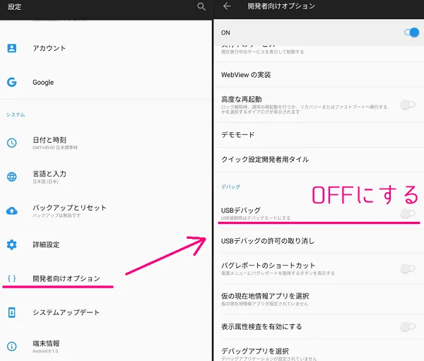Toggle the 高度な再起動 switch
The height and width of the screenshot is (361, 424).
click(x=408, y=105)
